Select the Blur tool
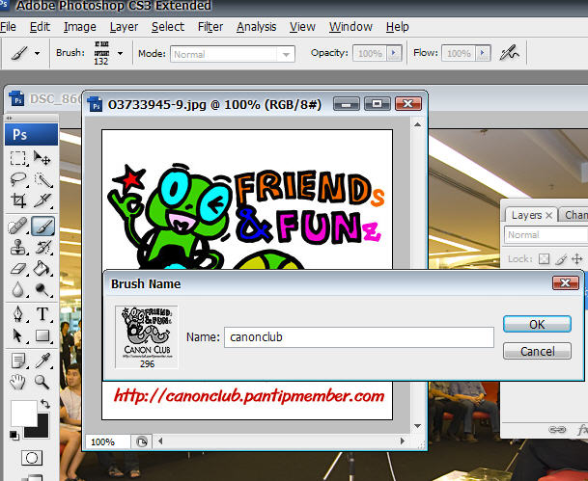The image size is (588, 481). pos(17,289)
